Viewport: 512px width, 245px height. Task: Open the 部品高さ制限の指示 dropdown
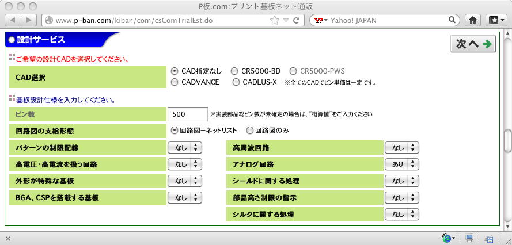(x=401, y=198)
